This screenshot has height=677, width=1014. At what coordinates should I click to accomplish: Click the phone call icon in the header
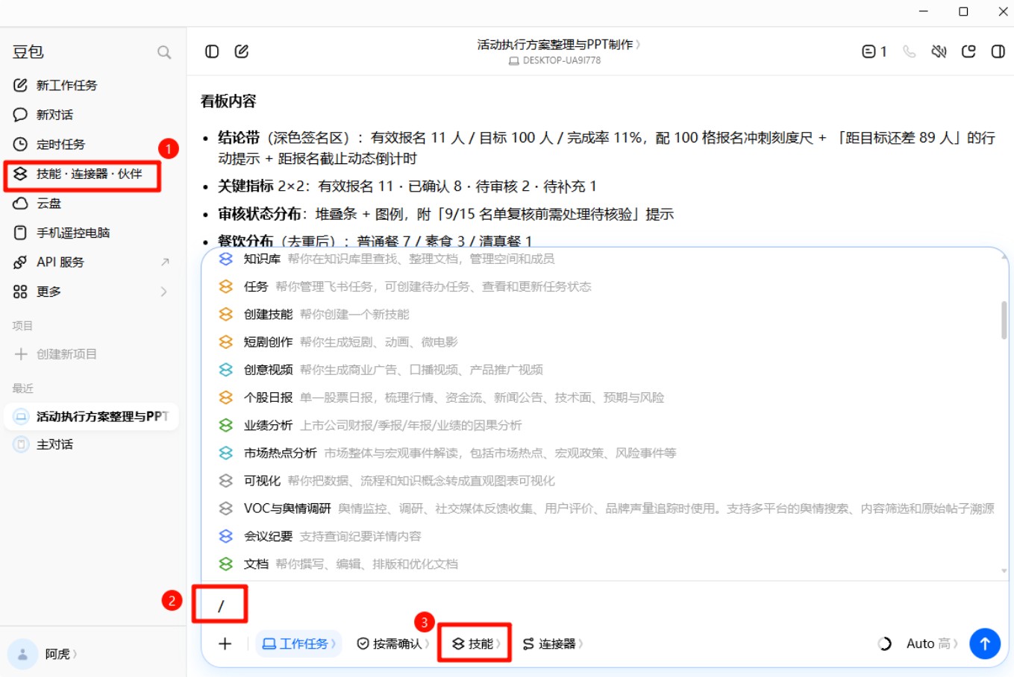pyautogui.click(x=909, y=51)
